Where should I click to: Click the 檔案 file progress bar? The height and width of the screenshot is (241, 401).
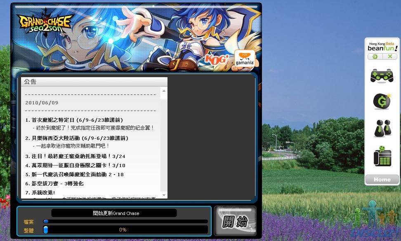(125, 222)
